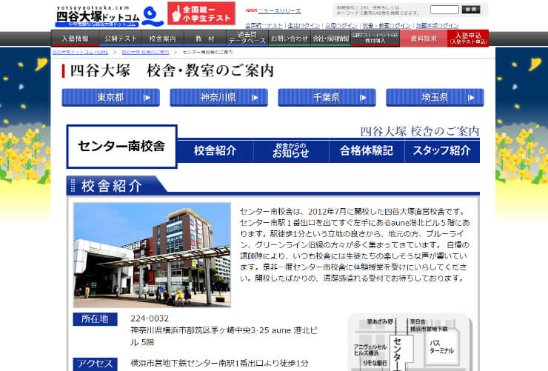Switch to the 合格体験記 tab
Screen dimensions: 548x371
pos(367,151)
